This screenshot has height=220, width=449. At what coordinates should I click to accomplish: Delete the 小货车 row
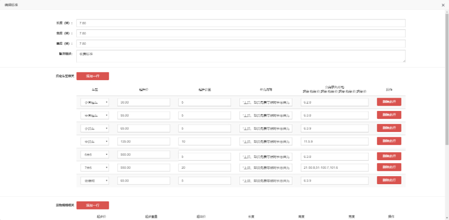tap(389, 128)
